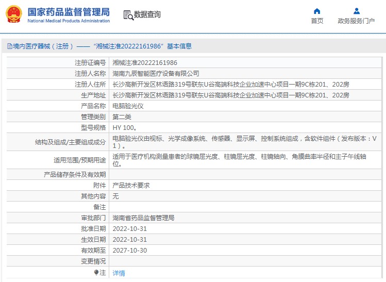
Task: Click the 首页 house icon
Action: tap(317, 11)
